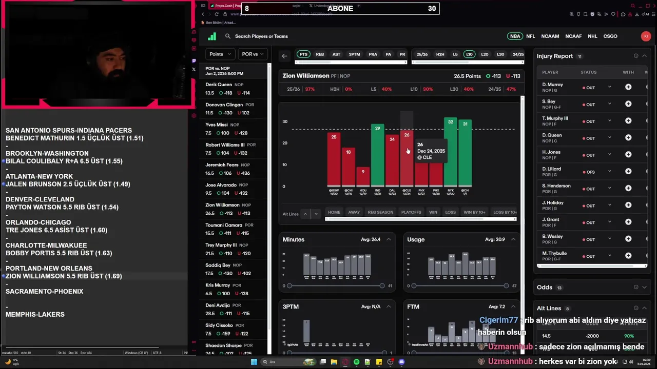Select Toumani Camara in player list
This screenshot has height=369, width=657.
(235, 229)
